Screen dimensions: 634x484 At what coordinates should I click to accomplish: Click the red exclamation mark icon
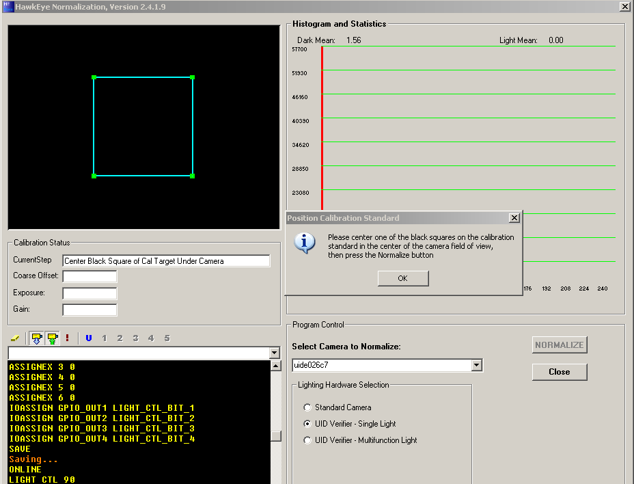[66, 337]
